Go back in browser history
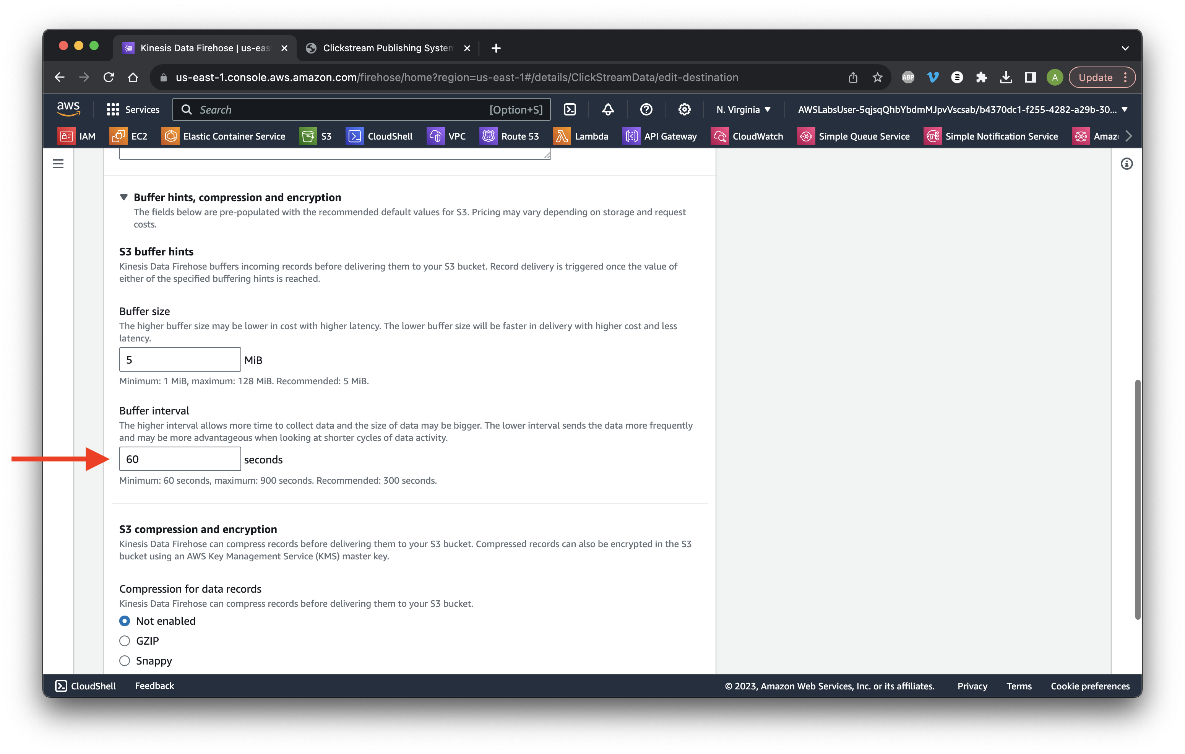Image resolution: width=1185 pixels, height=754 pixels. click(x=60, y=77)
